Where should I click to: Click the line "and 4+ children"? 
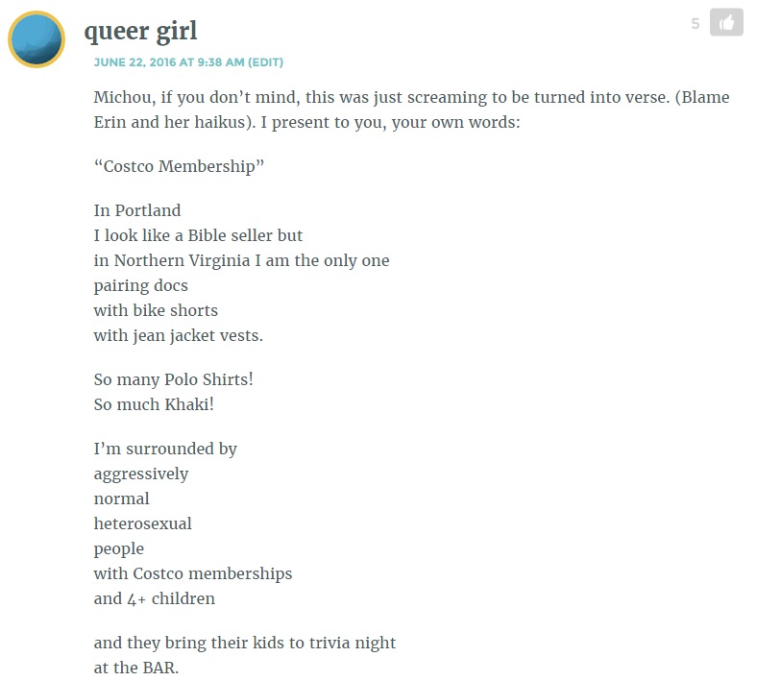point(155,598)
